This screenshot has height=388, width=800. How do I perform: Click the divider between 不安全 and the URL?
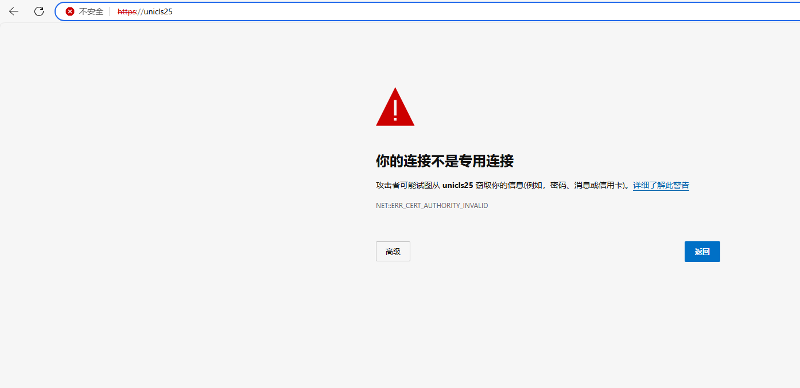click(110, 11)
